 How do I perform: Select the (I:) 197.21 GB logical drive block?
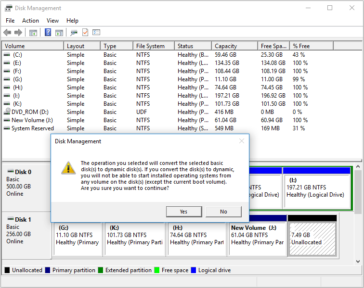(x=316, y=188)
